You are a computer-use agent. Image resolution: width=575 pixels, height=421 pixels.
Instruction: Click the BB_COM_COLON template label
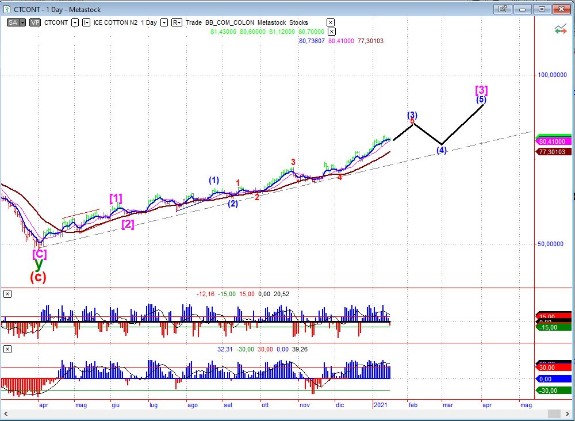click(x=229, y=22)
